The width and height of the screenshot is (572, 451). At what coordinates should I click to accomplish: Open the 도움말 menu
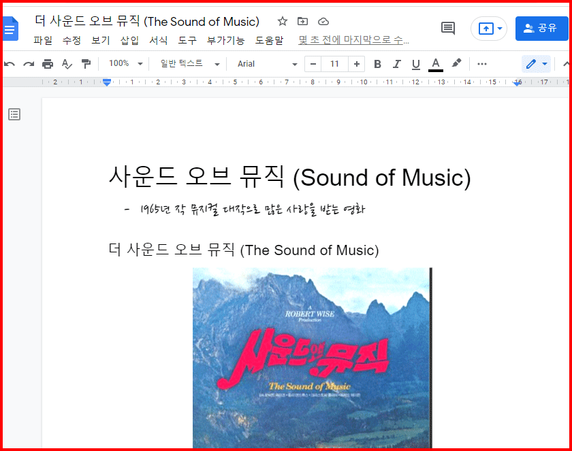pyautogui.click(x=269, y=40)
